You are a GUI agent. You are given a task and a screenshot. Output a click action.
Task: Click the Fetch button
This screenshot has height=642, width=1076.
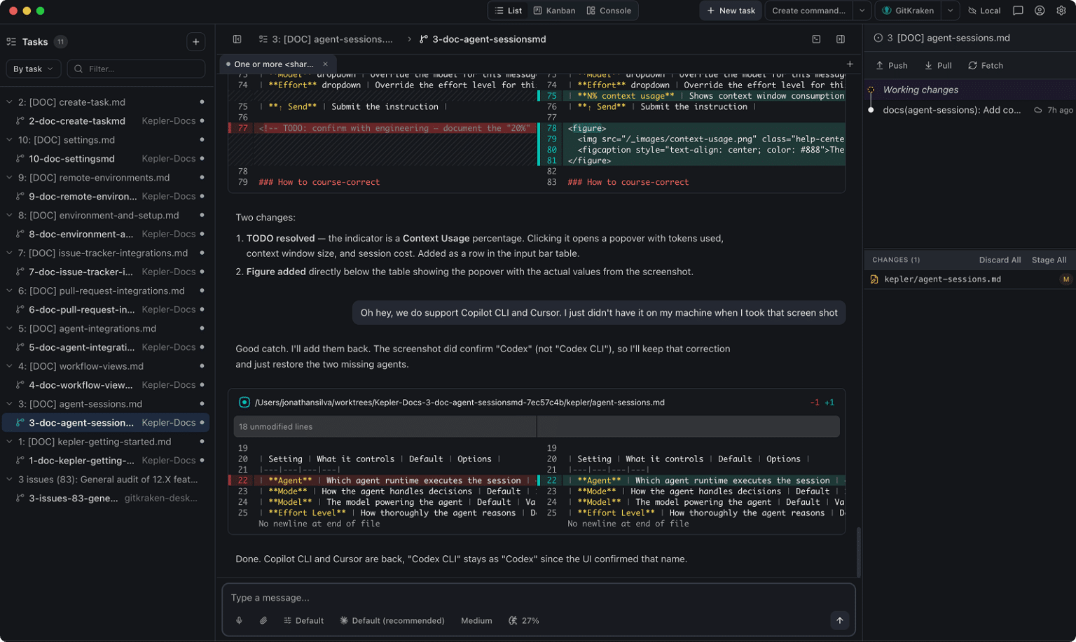pos(986,66)
